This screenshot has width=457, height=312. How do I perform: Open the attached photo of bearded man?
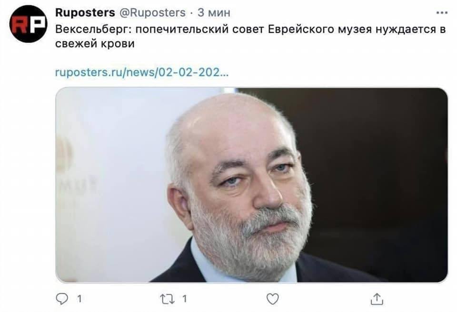[x=251, y=185]
